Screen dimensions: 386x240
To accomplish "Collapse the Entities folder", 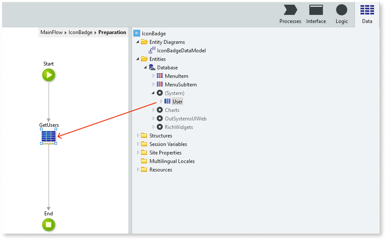I will coord(138,59).
